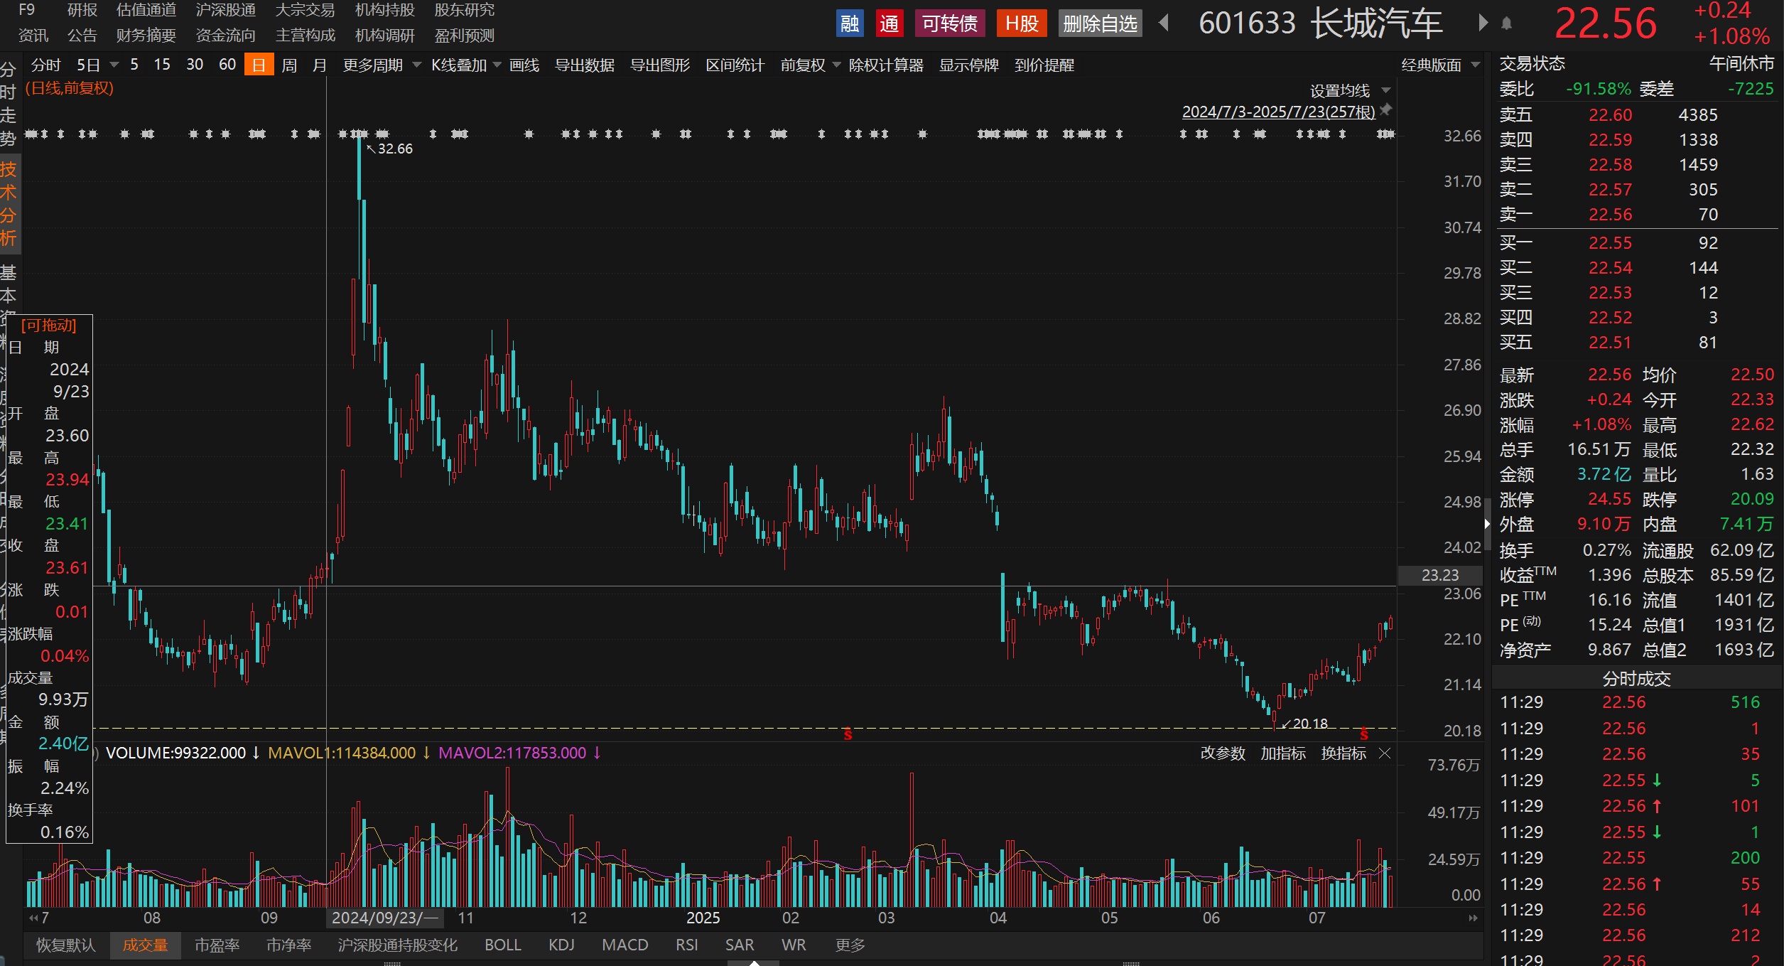1784x966 pixels.
Task: Click 换指标 to change the indicator
Action: [1344, 753]
